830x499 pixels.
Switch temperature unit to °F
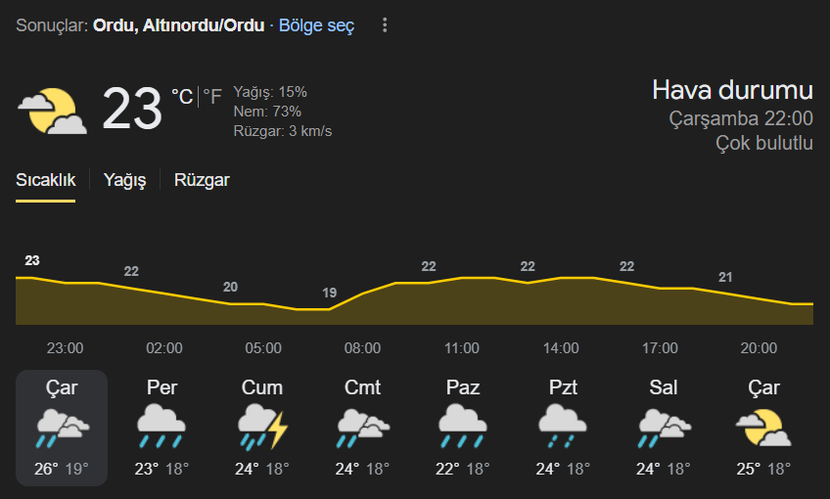pyautogui.click(x=212, y=97)
